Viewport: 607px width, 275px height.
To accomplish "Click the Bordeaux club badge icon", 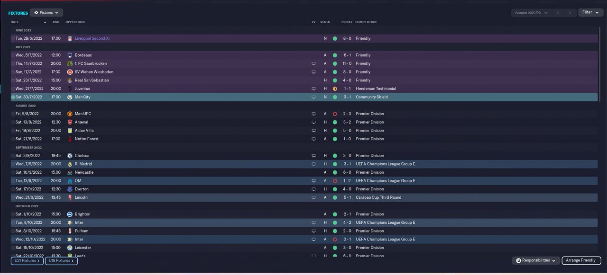I will click(x=70, y=55).
